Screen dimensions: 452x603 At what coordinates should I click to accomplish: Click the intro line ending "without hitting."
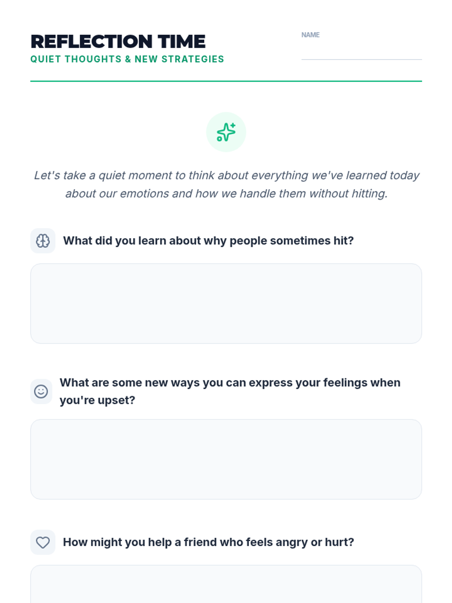tap(226, 194)
